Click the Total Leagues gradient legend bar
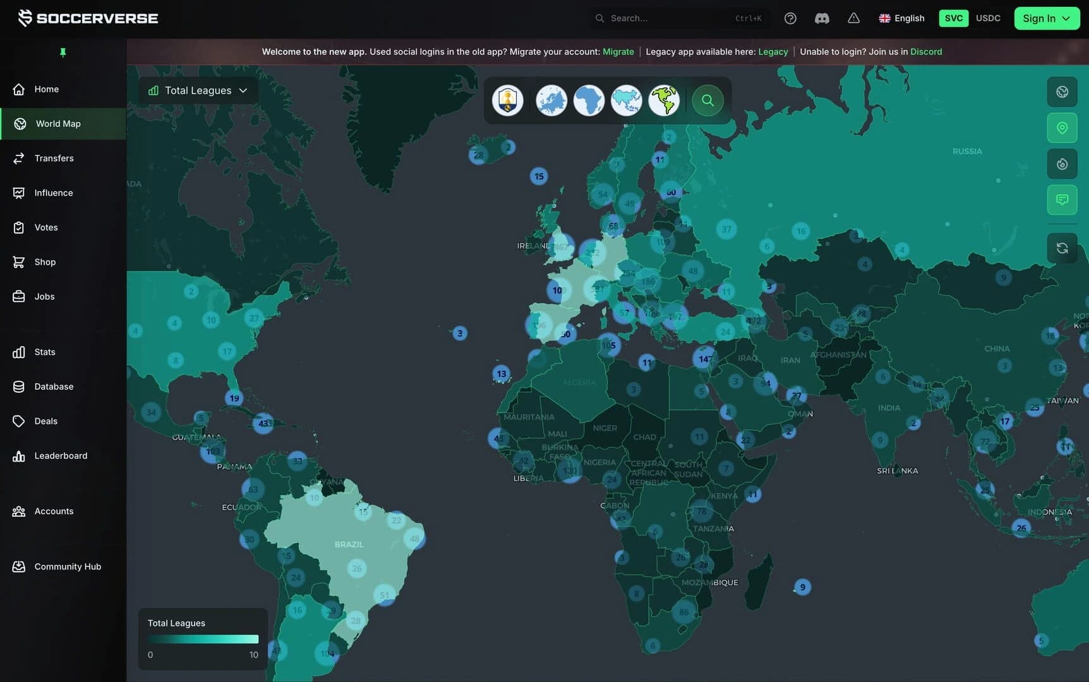Image resolution: width=1089 pixels, height=682 pixels. pos(203,639)
